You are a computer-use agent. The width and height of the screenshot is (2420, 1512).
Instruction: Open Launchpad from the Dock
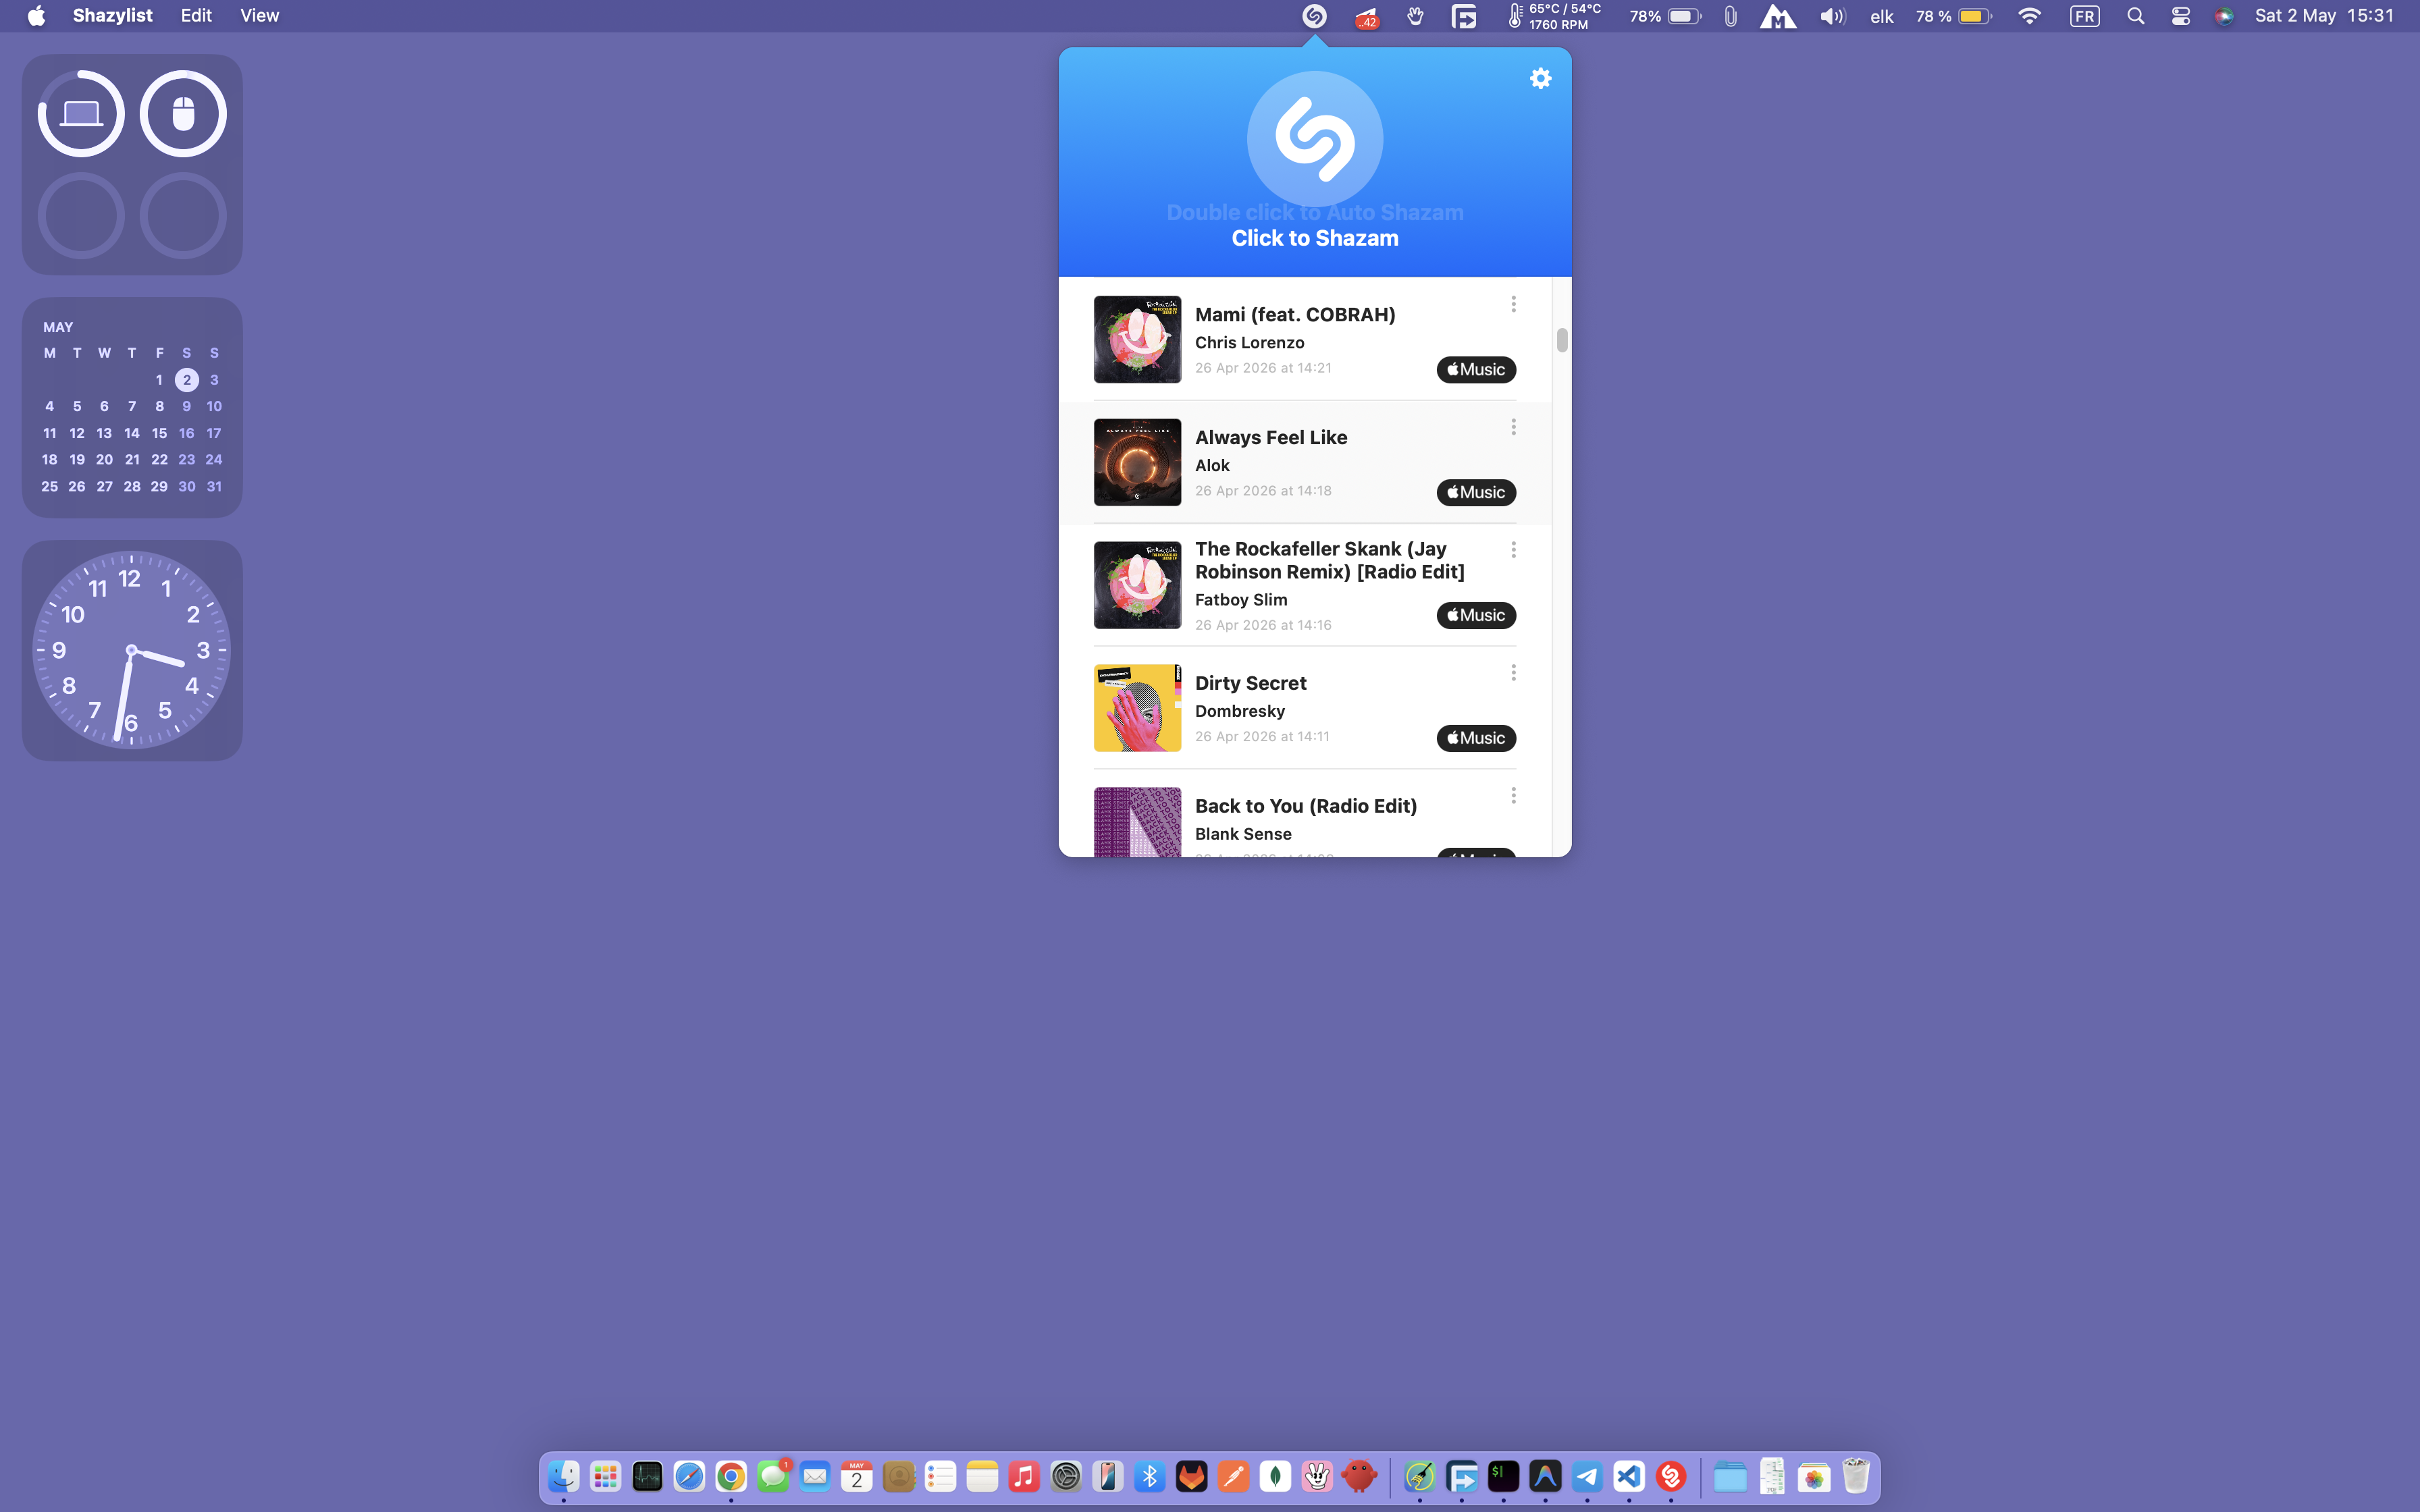605,1476
